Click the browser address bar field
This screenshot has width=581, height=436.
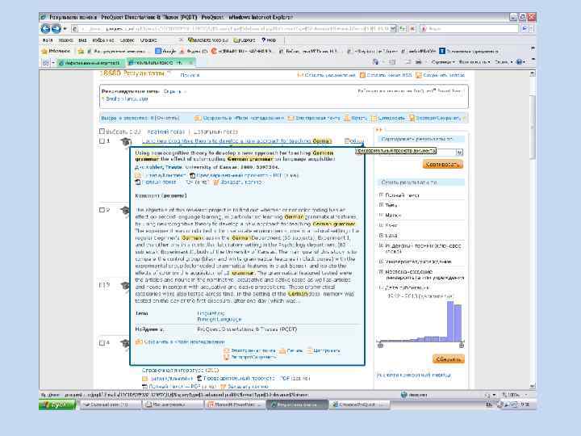coord(232,28)
